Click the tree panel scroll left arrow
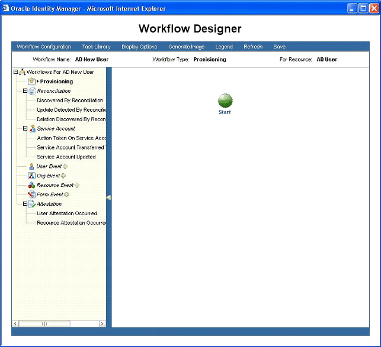This screenshot has width=381, height=347. pyautogui.click(x=15, y=324)
